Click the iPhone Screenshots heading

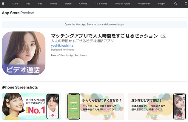tap(20, 87)
